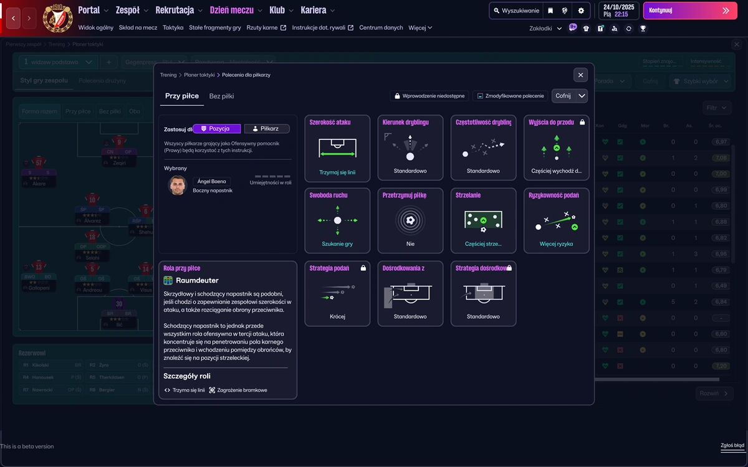
Task: Switch to the Bez piłki tab
Action: click(x=221, y=96)
